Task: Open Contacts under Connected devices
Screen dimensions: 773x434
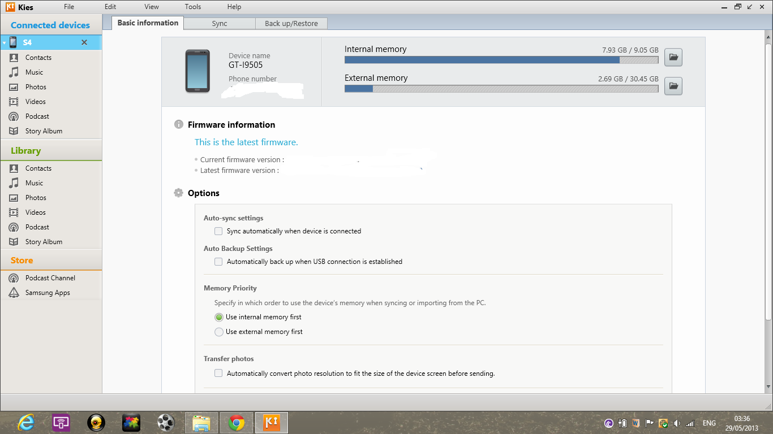Action: 38,58
